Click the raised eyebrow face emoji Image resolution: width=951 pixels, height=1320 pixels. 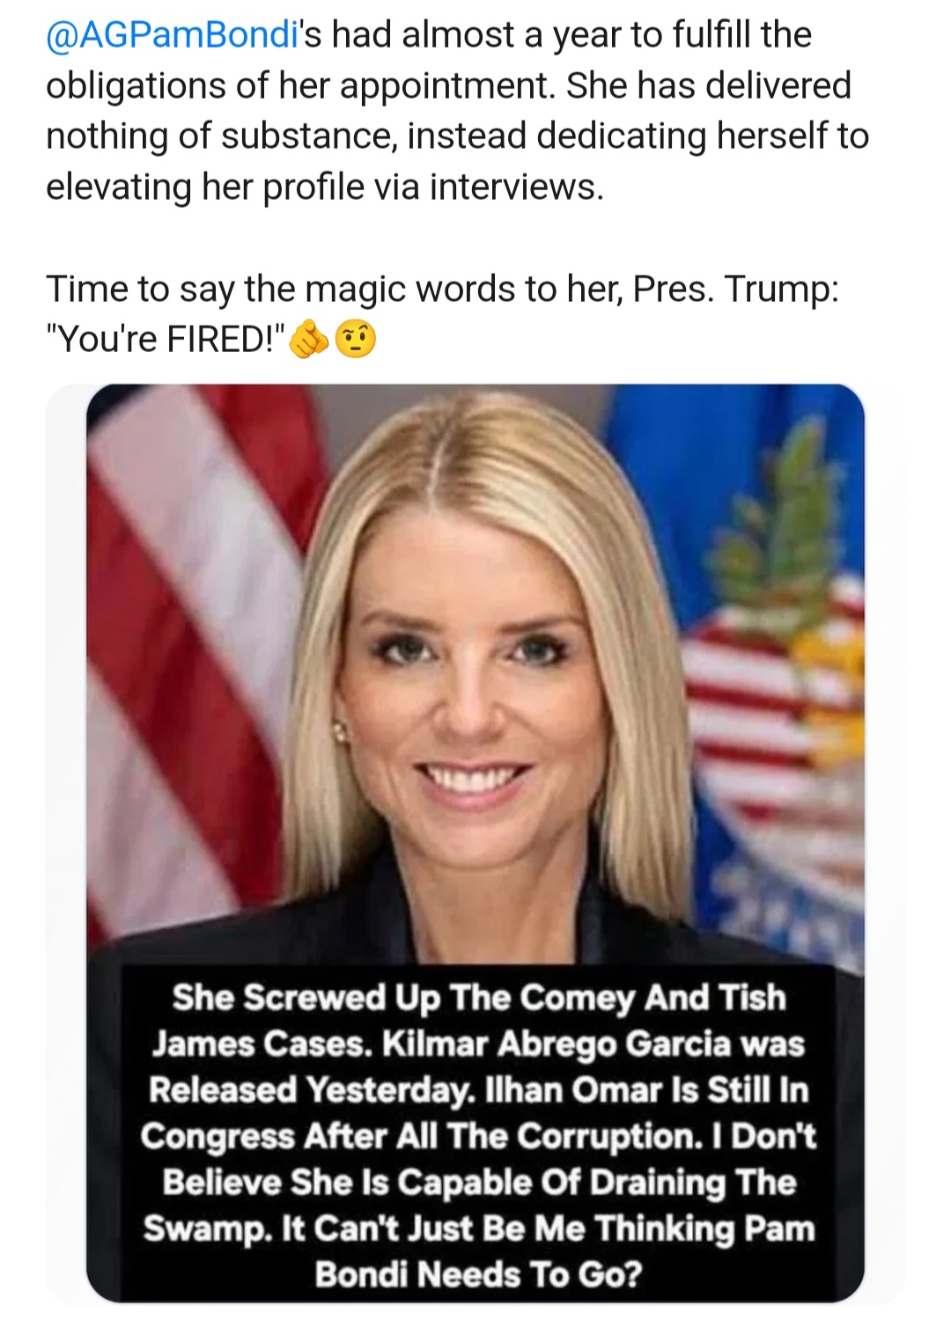coord(356,340)
